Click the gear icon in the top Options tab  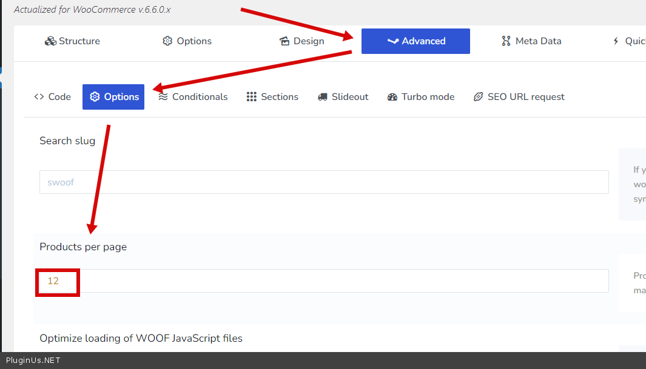click(167, 41)
